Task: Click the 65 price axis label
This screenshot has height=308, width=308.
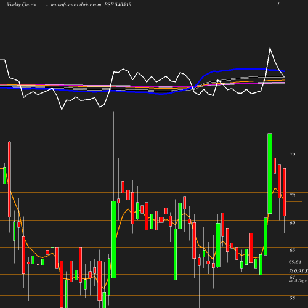Action: point(293,250)
